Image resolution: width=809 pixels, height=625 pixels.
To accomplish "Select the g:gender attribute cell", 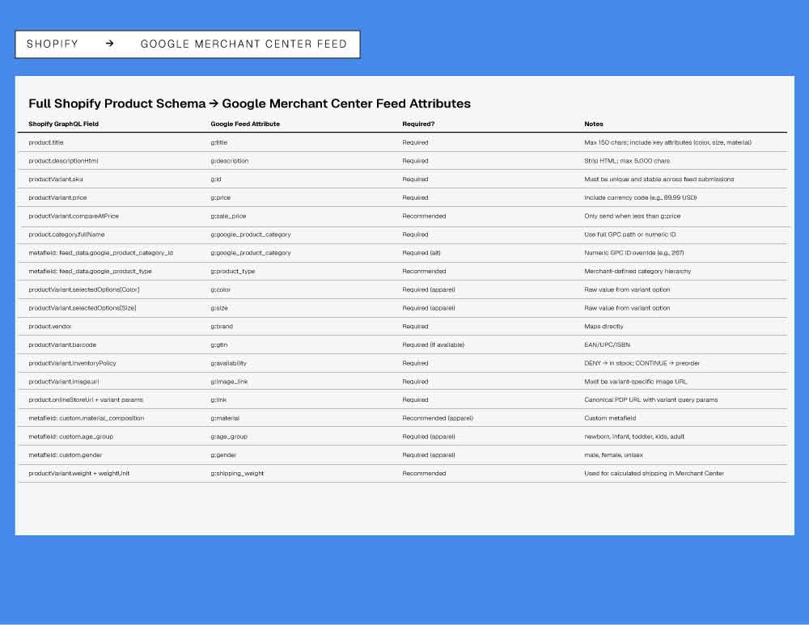I will (223, 455).
